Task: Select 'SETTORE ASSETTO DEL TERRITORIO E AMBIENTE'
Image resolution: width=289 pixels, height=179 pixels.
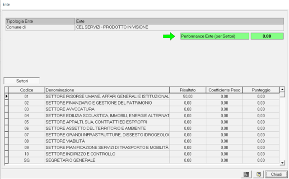Action: (x=107, y=129)
